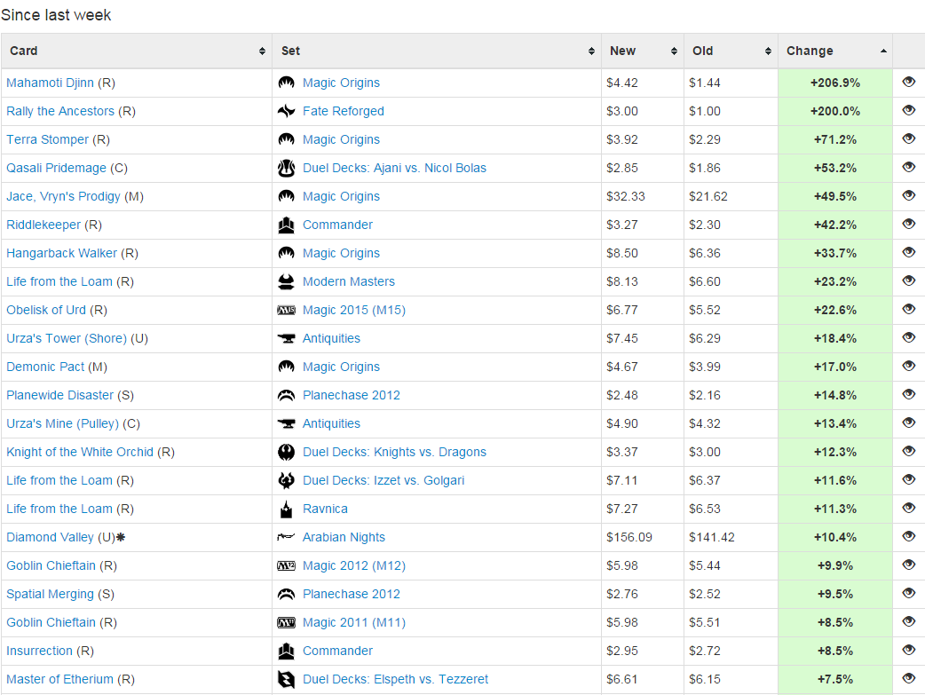This screenshot has width=925, height=695.
Task: Click the M11 set symbol icon
Action: (286, 622)
